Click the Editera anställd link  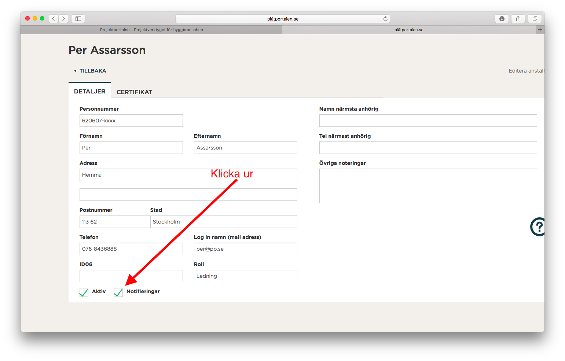tap(527, 71)
